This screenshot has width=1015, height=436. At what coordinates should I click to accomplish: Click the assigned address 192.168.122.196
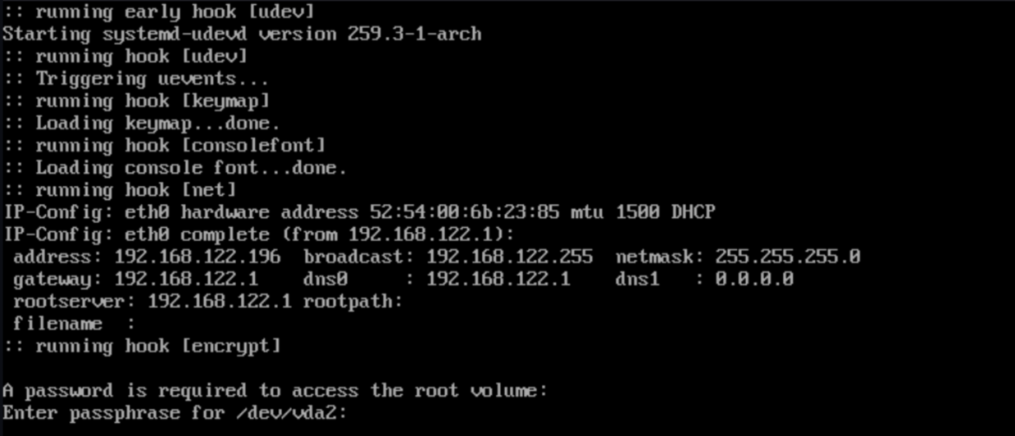(x=197, y=257)
